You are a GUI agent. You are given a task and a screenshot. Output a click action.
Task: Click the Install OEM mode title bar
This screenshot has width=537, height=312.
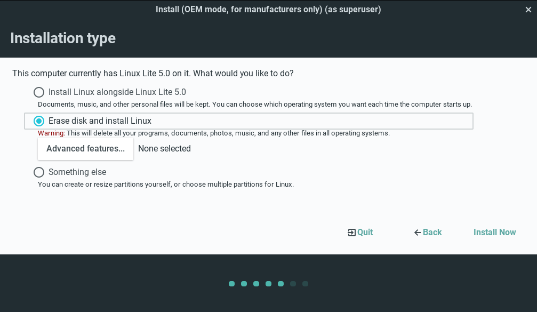(268, 10)
